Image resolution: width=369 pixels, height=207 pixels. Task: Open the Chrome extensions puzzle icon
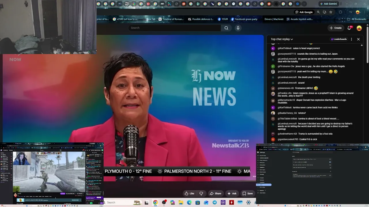(x=340, y=12)
